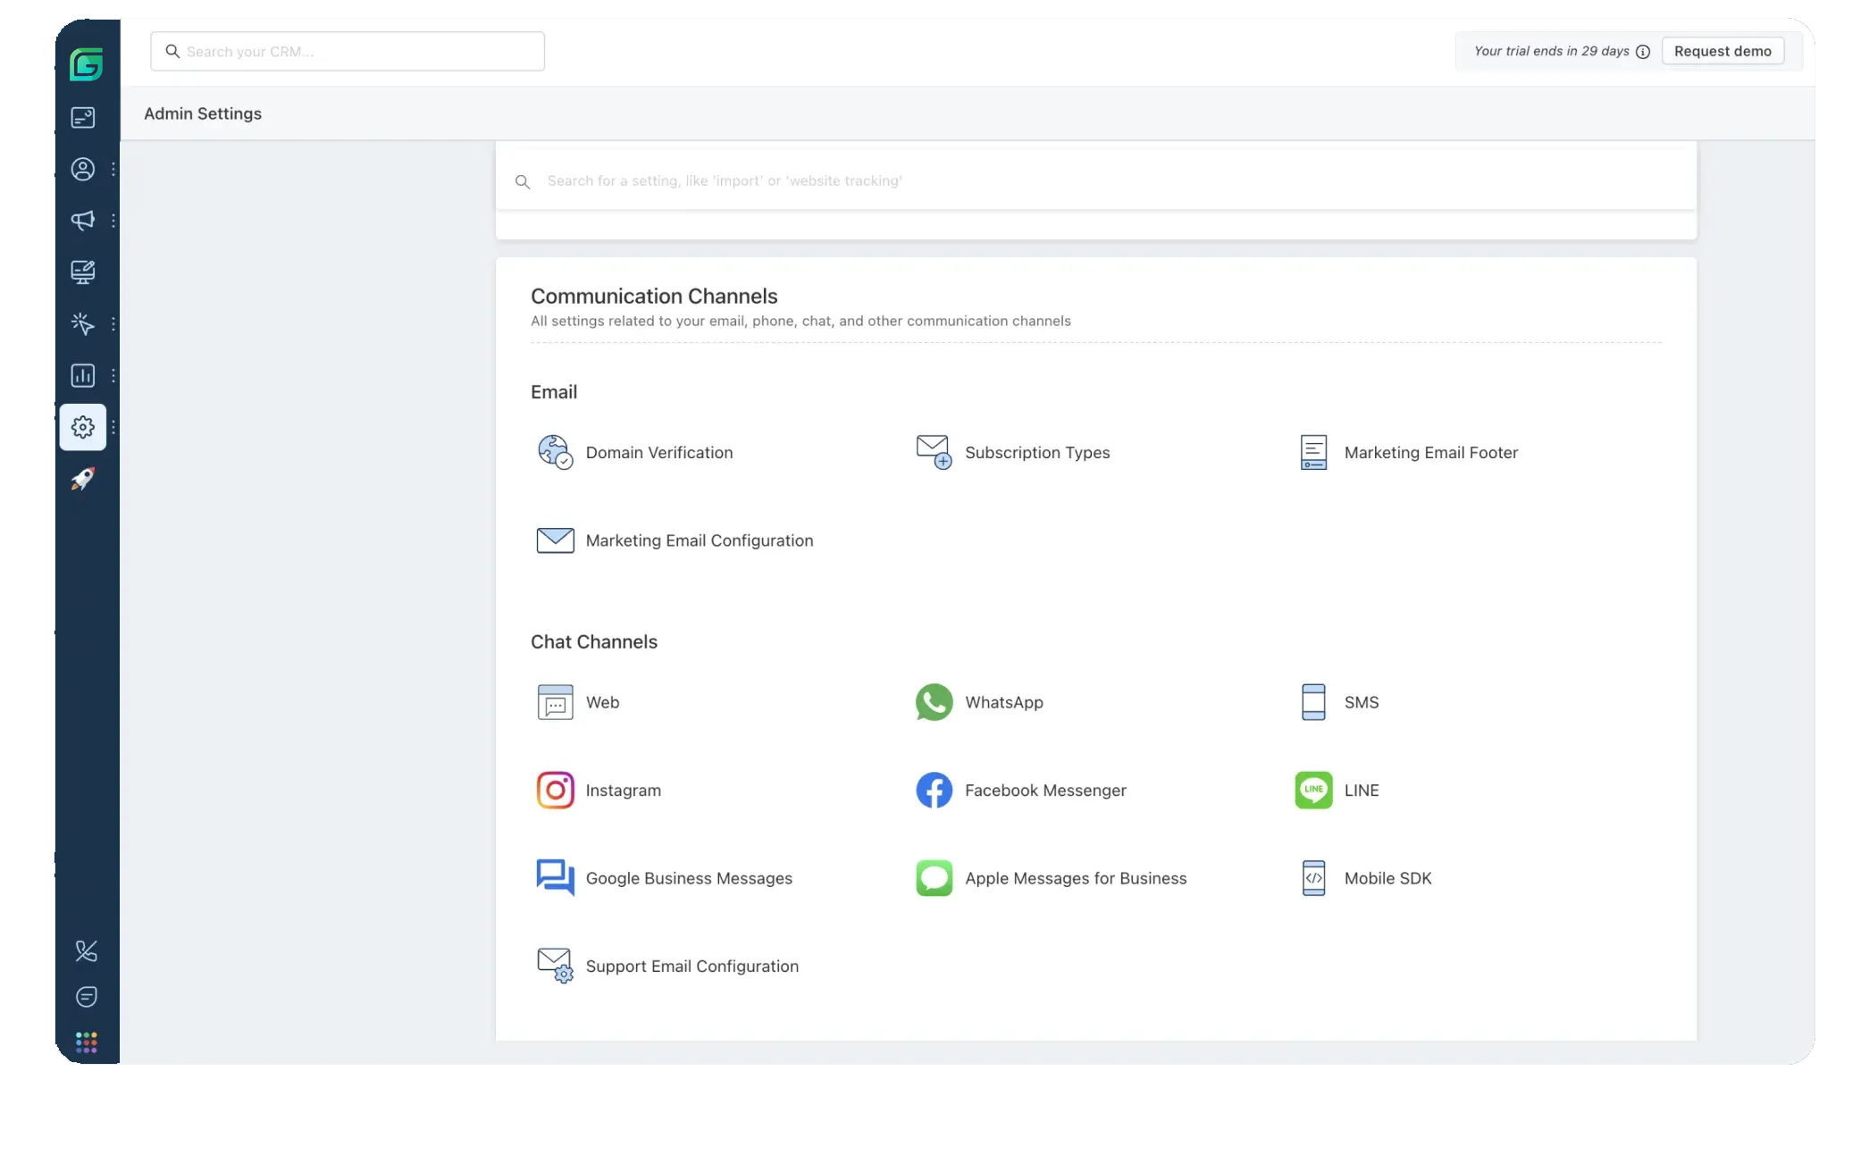Open Marketing Email Configuration link
This screenshot has width=1869, height=1155.
(x=700, y=540)
